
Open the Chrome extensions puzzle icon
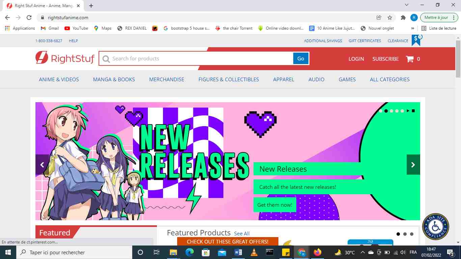click(x=403, y=18)
